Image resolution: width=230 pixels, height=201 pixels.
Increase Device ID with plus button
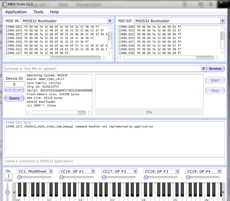[x=19, y=90]
